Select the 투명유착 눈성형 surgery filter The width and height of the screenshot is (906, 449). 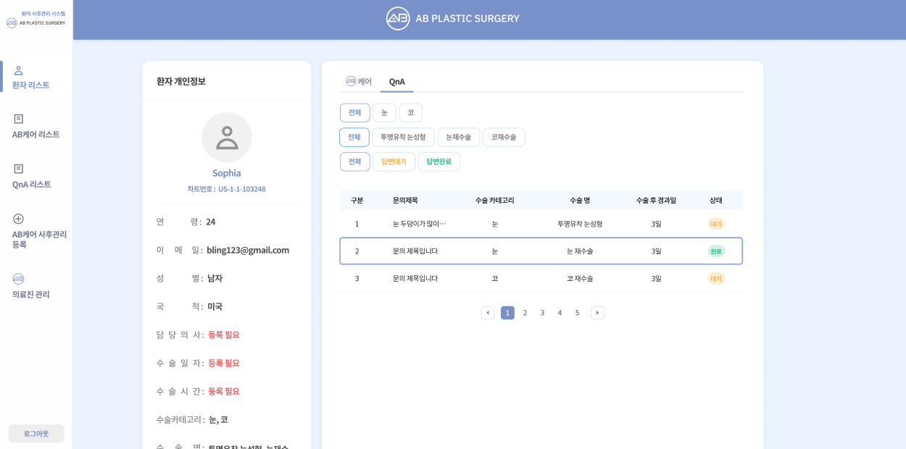tap(403, 137)
